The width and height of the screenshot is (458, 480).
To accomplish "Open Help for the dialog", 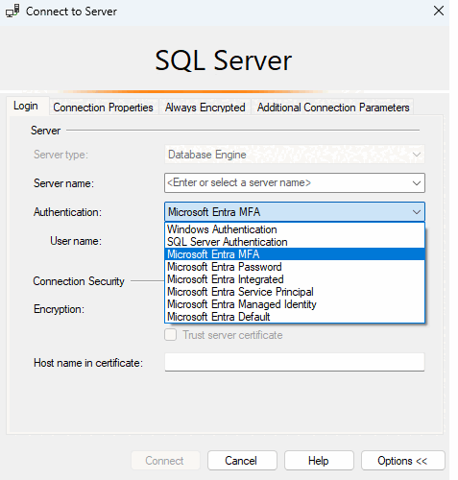I will 319,461.
